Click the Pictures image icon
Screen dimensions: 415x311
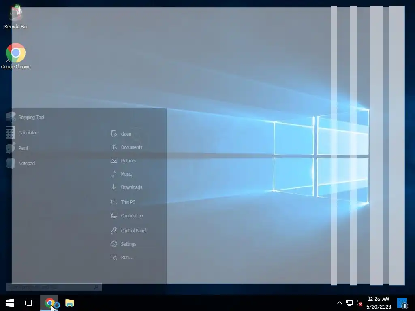point(114,160)
